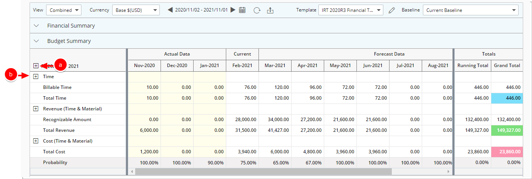
Task: Click the Dec-2020 column header
Action: tap(177, 66)
